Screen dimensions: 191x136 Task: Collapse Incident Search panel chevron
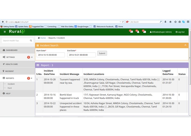[x=186, y=45]
